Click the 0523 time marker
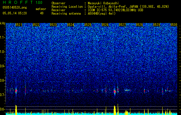 (53, 25)
